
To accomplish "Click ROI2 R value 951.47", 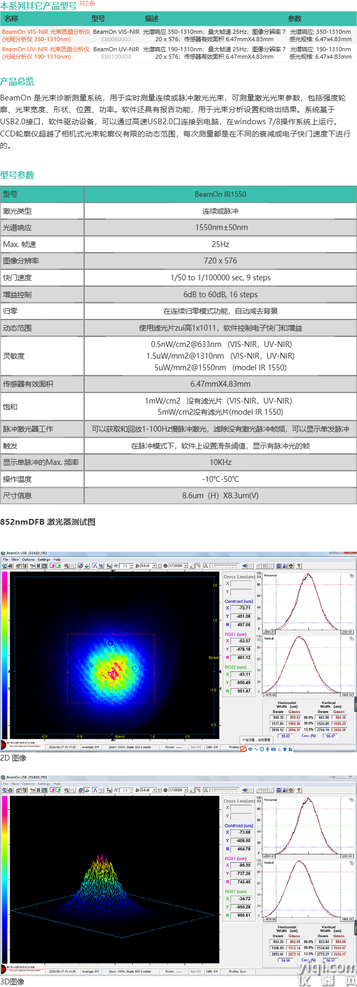I will pyautogui.click(x=241, y=691).
